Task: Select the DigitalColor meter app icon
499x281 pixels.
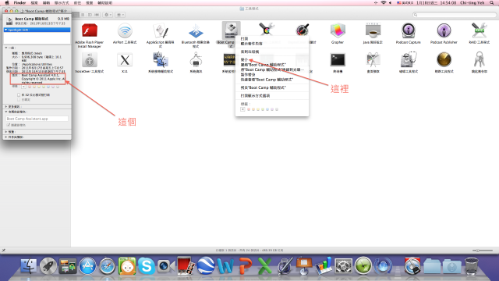Action: [302, 30]
